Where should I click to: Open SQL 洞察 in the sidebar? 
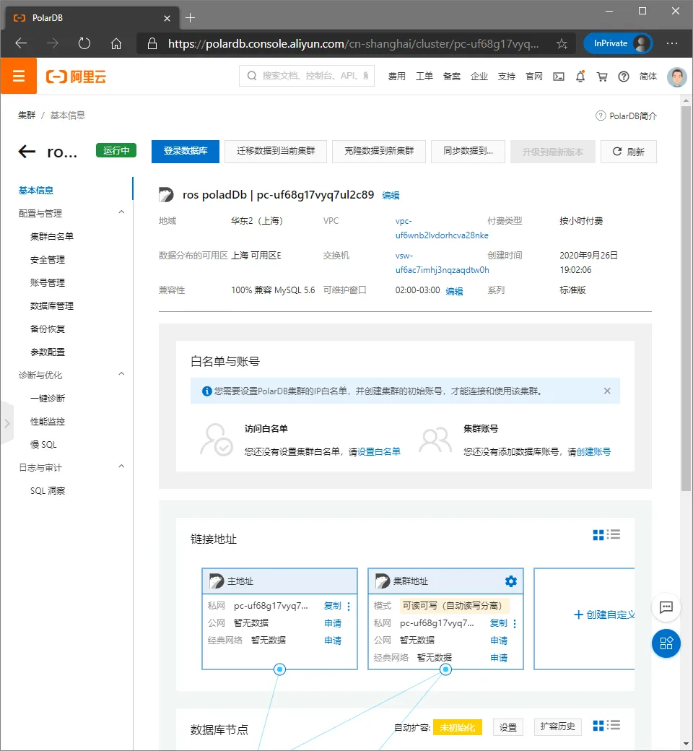pos(48,491)
